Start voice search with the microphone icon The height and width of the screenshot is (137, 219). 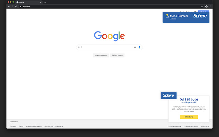pyautogui.click(x=139, y=47)
